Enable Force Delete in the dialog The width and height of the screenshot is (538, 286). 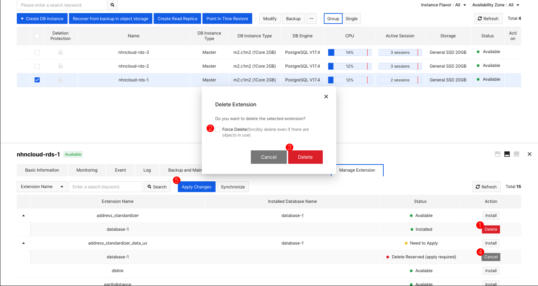(218, 129)
